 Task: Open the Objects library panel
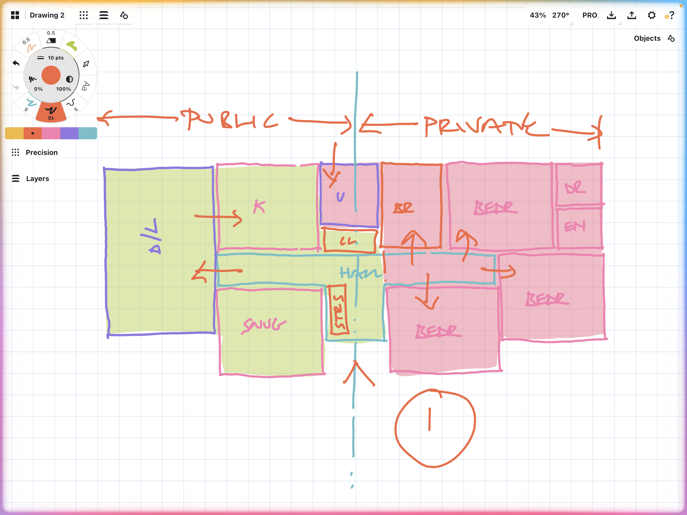(654, 38)
